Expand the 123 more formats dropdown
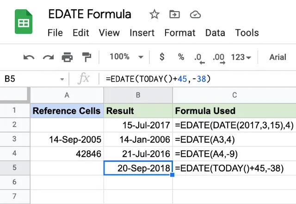This screenshot has width=296, height=204. (241, 57)
